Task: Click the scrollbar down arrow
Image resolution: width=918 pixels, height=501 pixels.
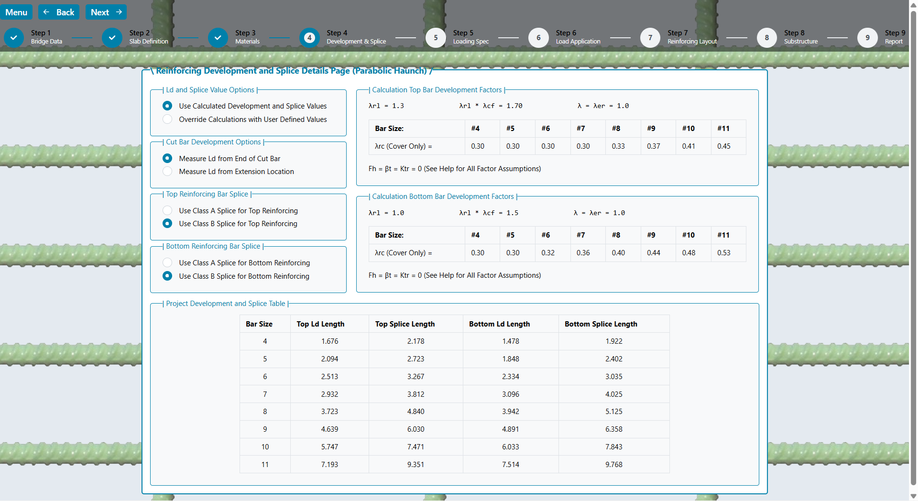Action: click(x=913, y=496)
